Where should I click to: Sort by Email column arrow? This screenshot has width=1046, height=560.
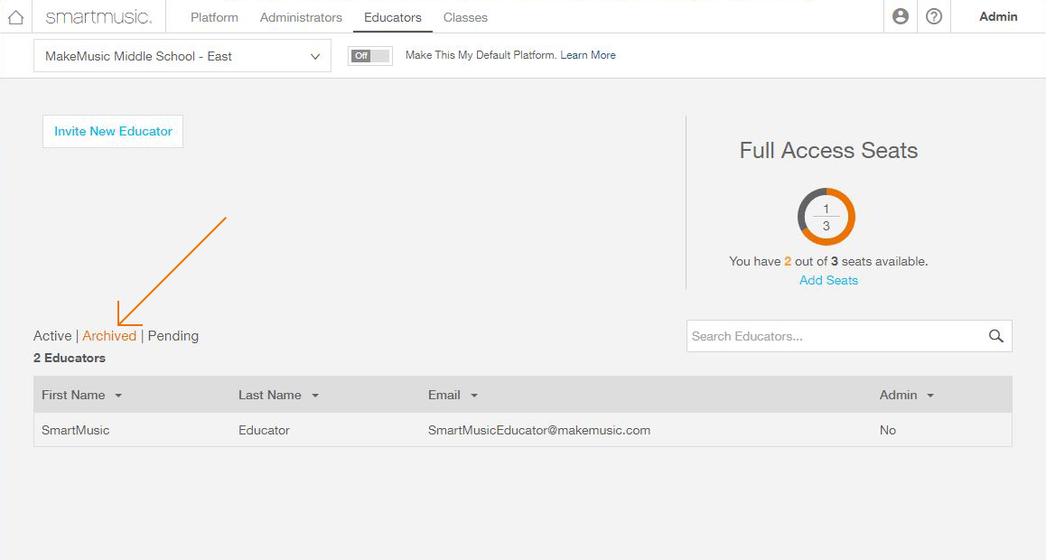click(x=474, y=396)
